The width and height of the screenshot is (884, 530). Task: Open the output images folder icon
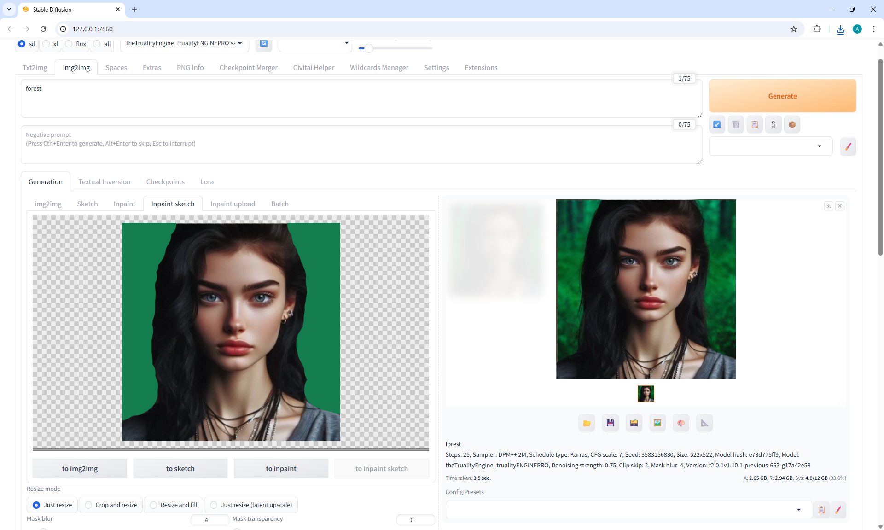[587, 423]
